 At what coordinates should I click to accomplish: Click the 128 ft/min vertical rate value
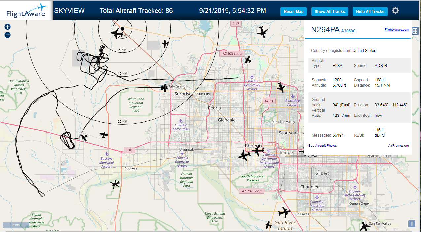(x=341, y=116)
